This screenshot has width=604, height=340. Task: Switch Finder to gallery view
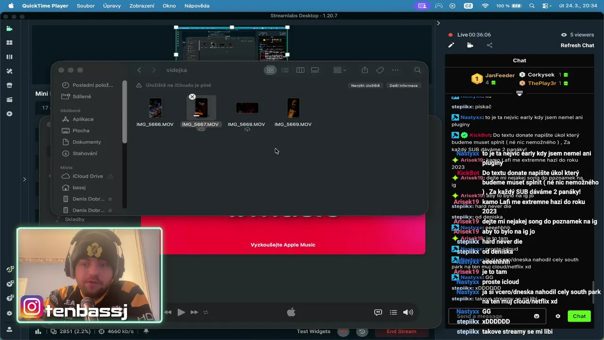(315, 70)
